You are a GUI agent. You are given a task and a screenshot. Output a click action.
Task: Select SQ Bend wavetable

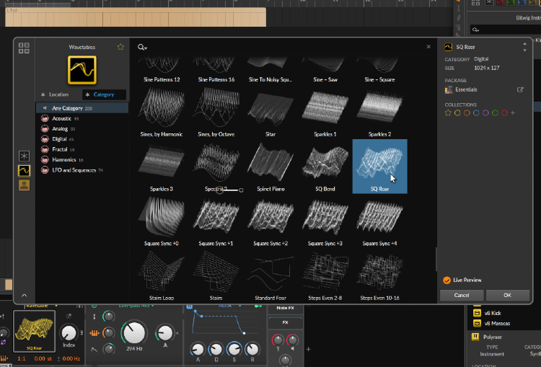(x=325, y=167)
